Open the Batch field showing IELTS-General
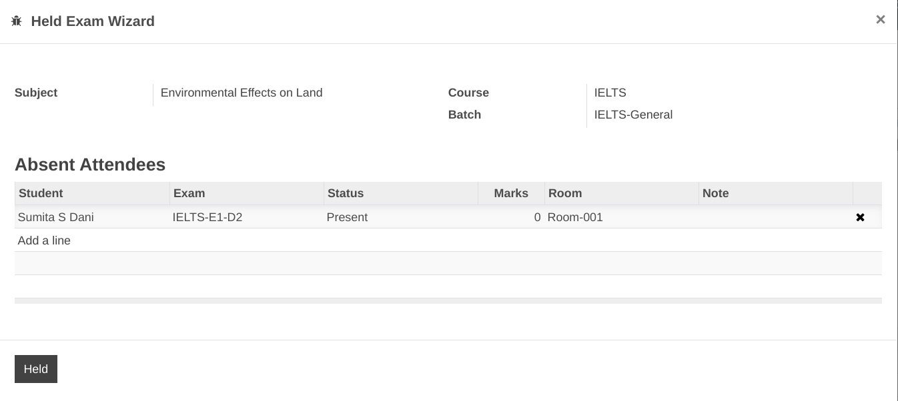This screenshot has height=401, width=898. 633,115
